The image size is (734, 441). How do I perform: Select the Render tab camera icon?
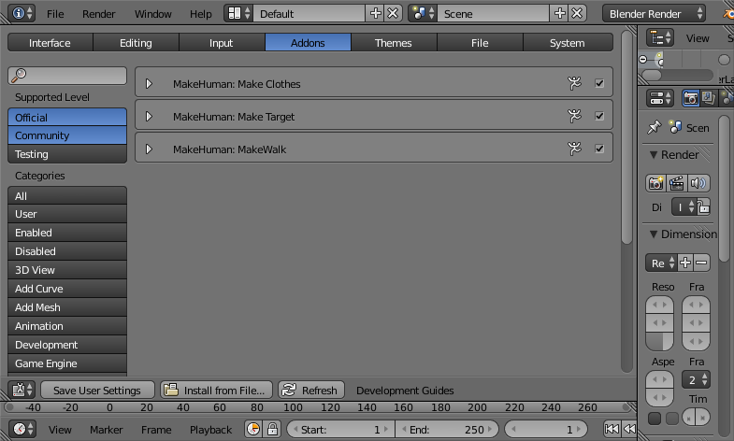tap(690, 98)
